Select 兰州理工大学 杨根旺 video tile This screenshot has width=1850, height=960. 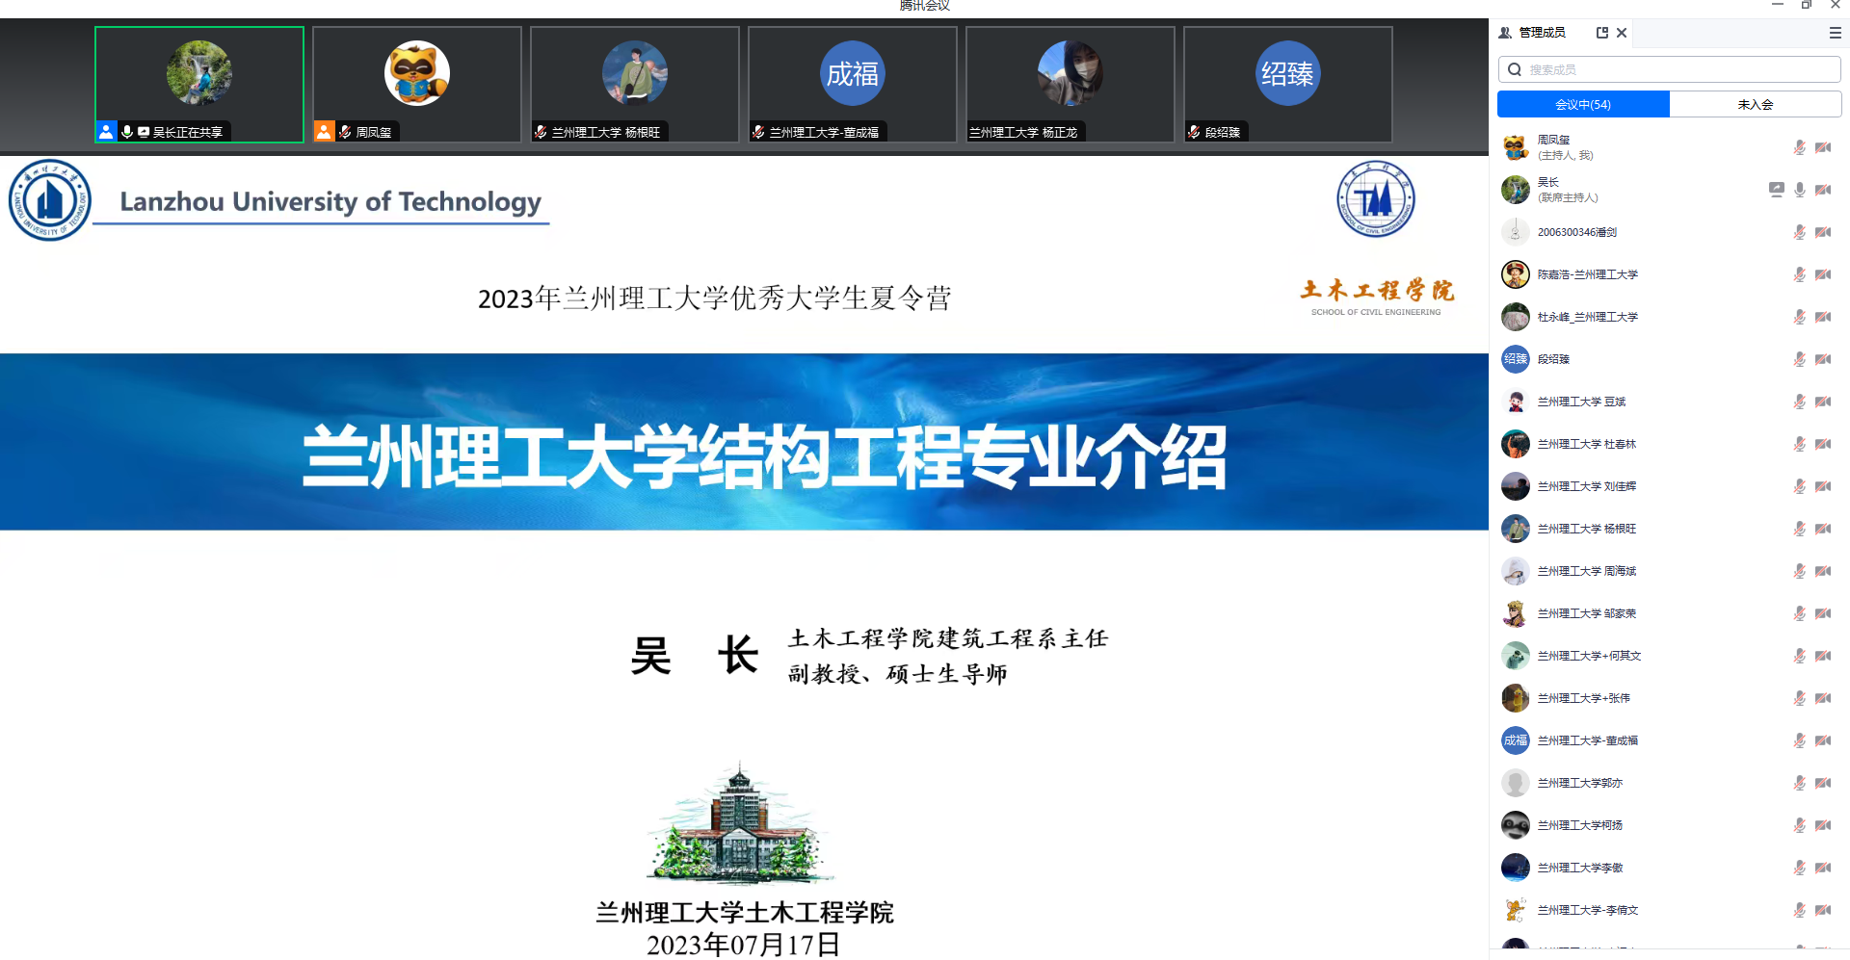(634, 85)
